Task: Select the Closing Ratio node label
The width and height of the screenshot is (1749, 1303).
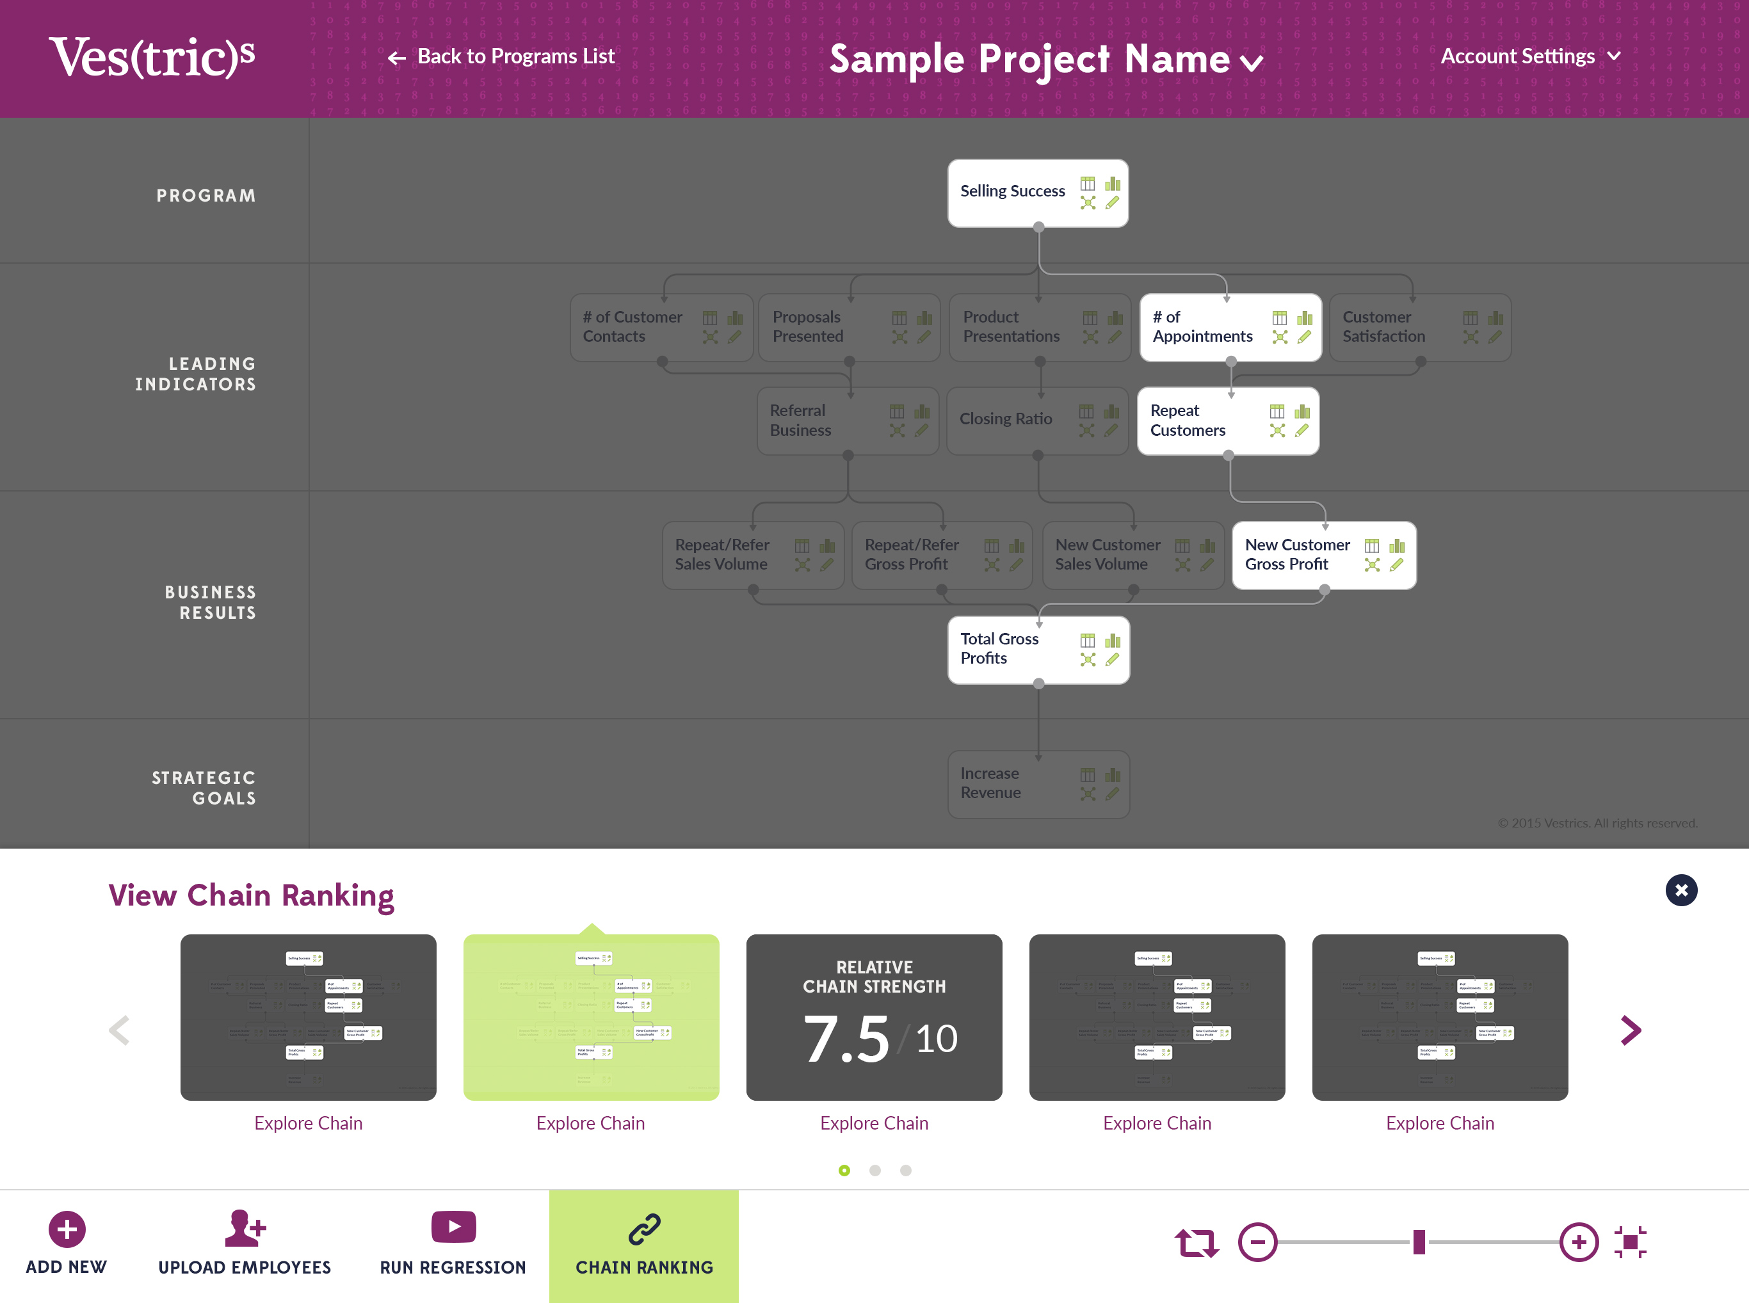Action: point(1006,419)
